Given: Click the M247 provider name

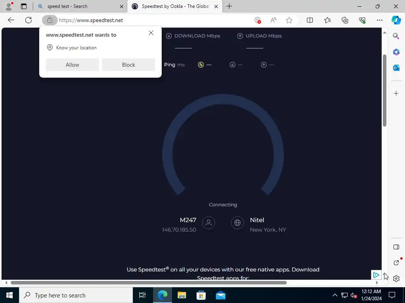Looking at the screenshot, I should click(x=188, y=220).
